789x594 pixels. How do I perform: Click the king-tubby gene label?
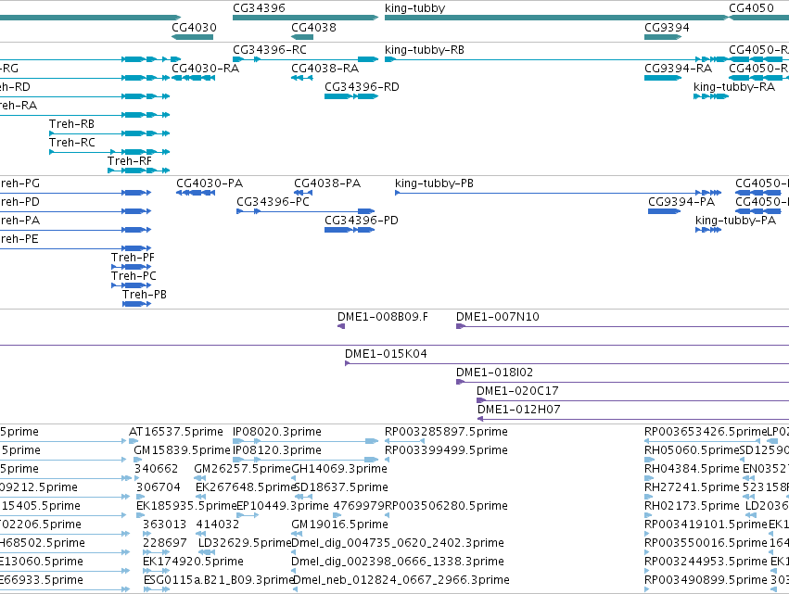click(x=414, y=8)
